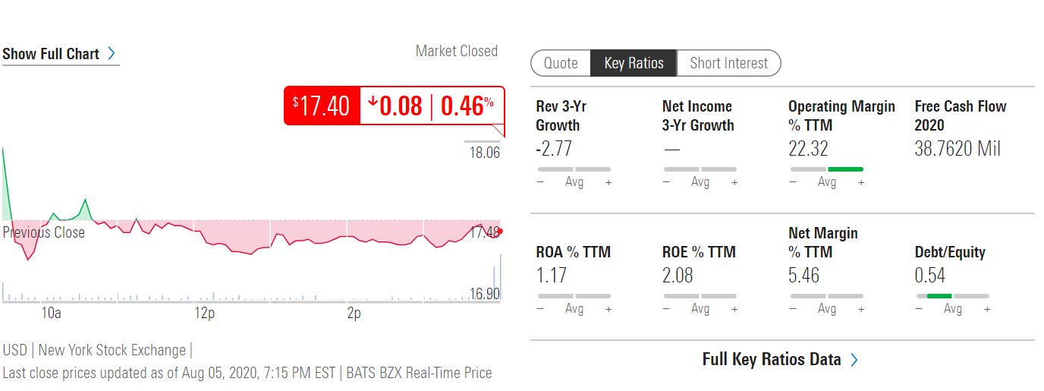
Task: Click the Previous Close label on chart
Action: (x=44, y=232)
